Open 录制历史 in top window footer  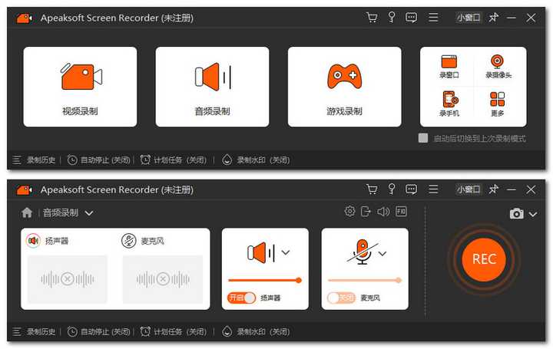pyautogui.click(x=35, y=160)
